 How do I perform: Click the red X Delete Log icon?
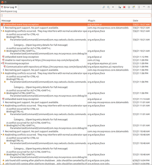click(x=124, y=7)
